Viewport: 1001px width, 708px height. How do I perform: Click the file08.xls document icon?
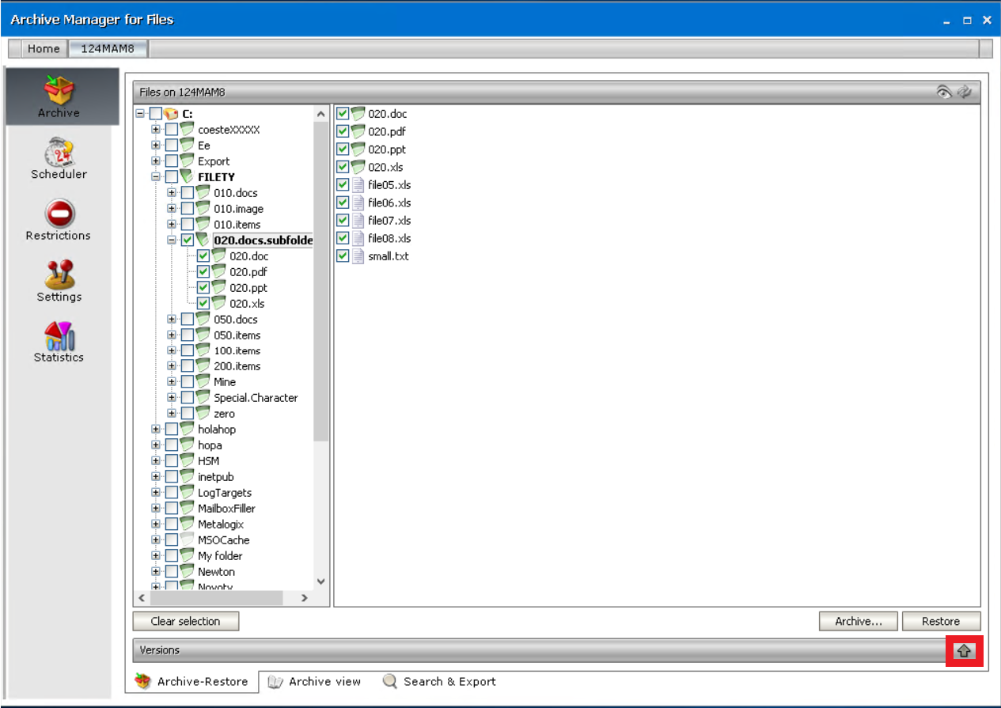pos(358,238)
